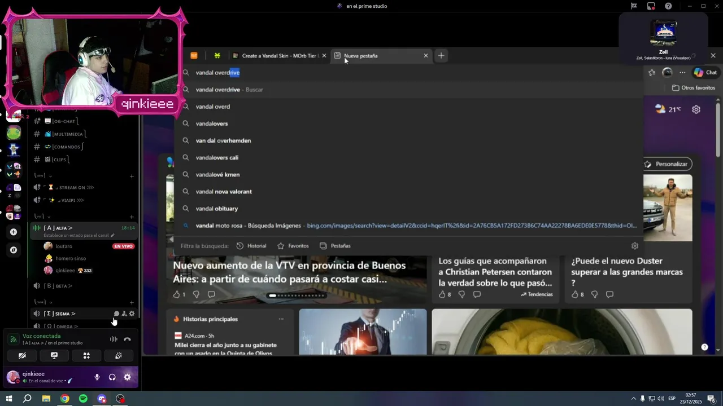Comment on the Duster article
The image size is (723, 406).
click(x=609, y=294)
